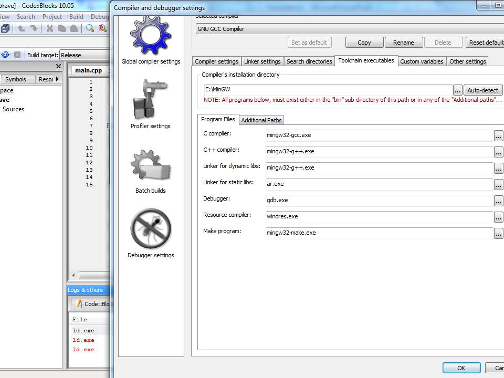Expand more Management tabs with arrow
504x378 pixels.
[x=57, y=79]
